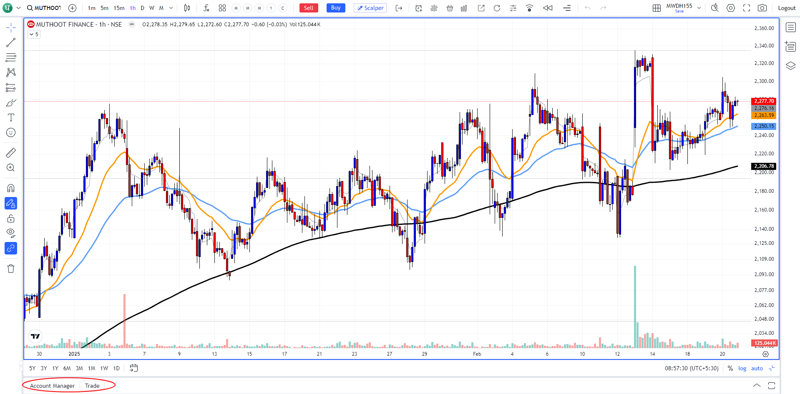Expand the MWDH155 layout dropdown arrow
Image resolution: width=800 pixels, height=394 pixels.
click(699, 8)
